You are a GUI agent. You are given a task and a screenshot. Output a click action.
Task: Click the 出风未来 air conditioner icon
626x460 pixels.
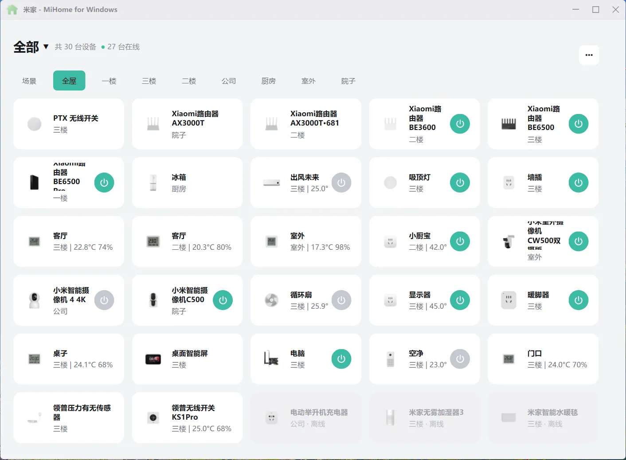point(272,183)
